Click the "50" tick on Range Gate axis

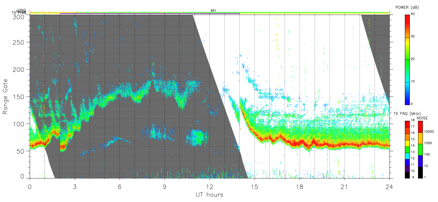point(21,151)
